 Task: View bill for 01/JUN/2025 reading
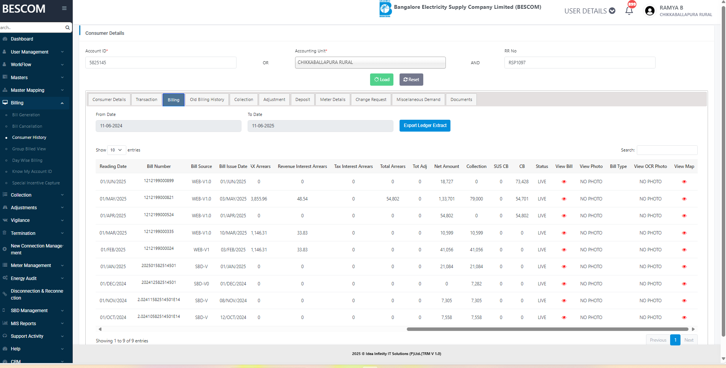click(564, 182)
